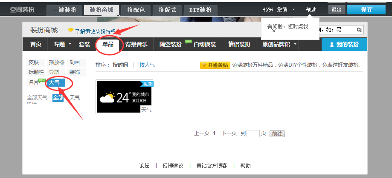Click the user icon in 我的装扮
This screenshot has height=178, width=392.
coord(332,45)
